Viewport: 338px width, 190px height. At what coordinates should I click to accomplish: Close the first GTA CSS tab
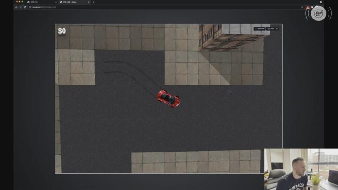click(x=55, y=2)
